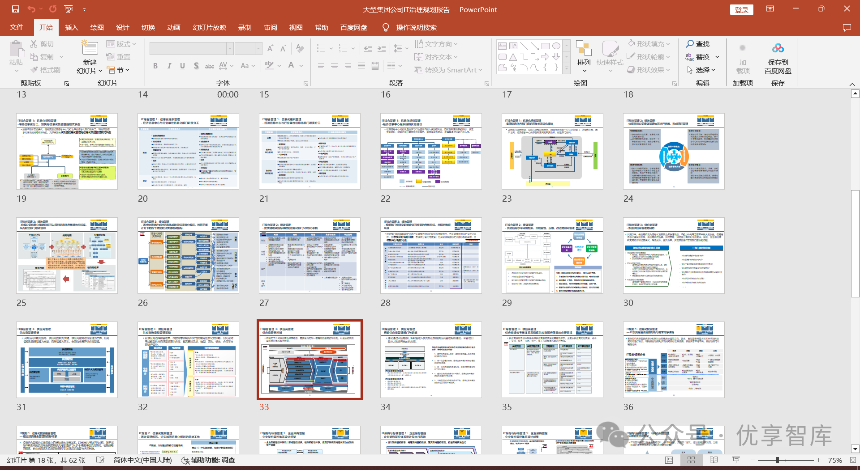The width and height of the screenshot is (860, 470).
Task: Expand Customize Quick Access Toolbar arrow
Action: pos(84,9)
